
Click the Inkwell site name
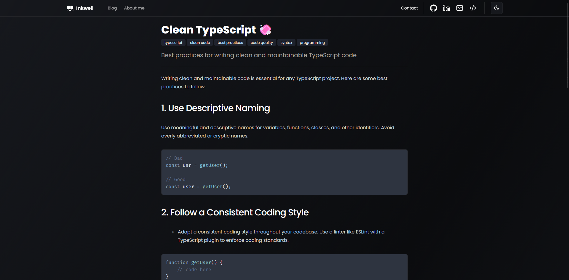click(85, 8)
